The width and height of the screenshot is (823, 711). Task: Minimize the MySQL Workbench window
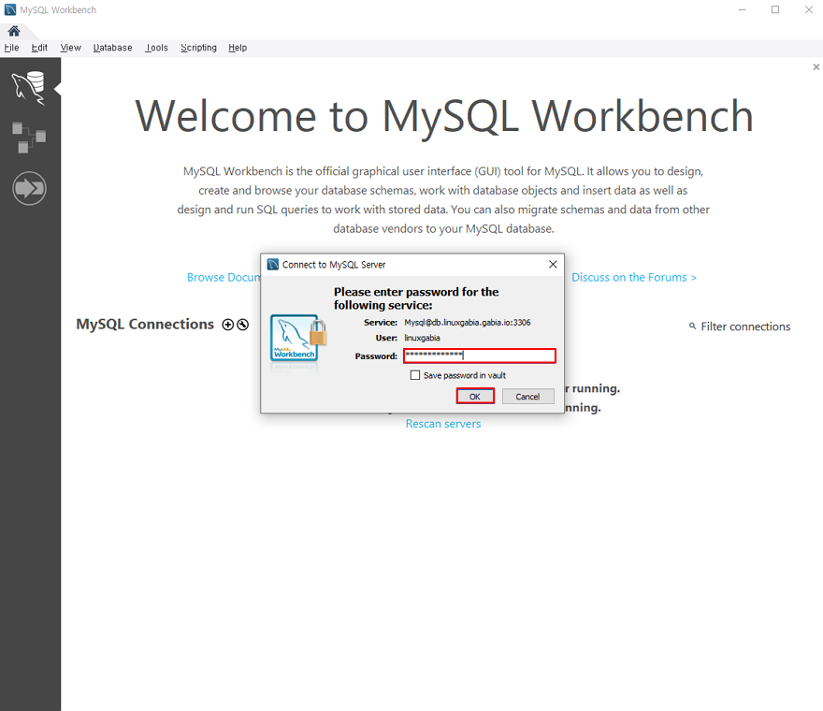click(742, 10)
